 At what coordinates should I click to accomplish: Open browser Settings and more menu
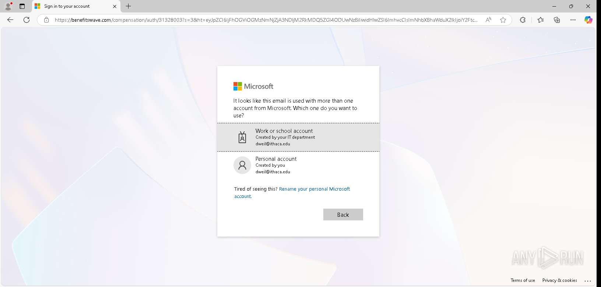573,20
